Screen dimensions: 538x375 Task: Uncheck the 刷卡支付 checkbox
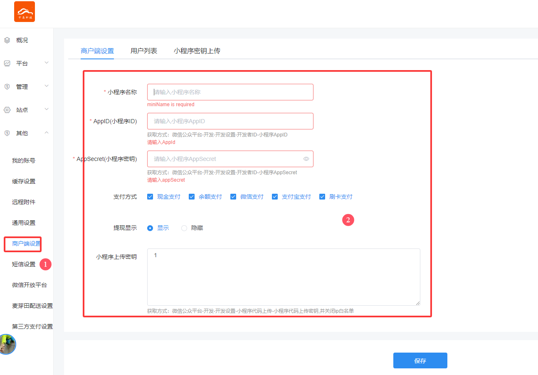[x=322, y=197]
